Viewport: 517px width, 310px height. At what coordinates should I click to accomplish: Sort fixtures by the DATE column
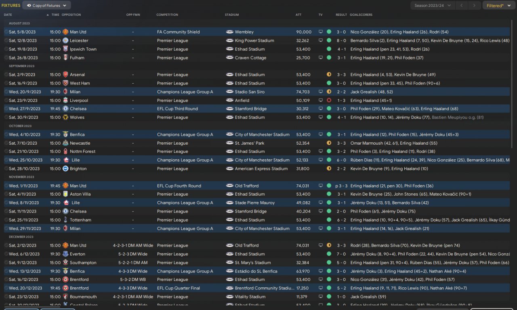tap(8, 15)
